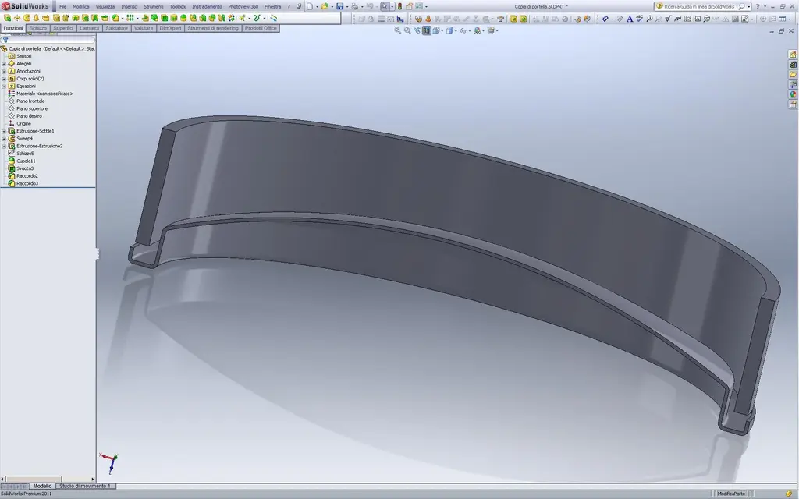Viewport: 799px width, 499px height.
Task: Select the Raccordo2 feature
Action: click(x=27, y=175)
